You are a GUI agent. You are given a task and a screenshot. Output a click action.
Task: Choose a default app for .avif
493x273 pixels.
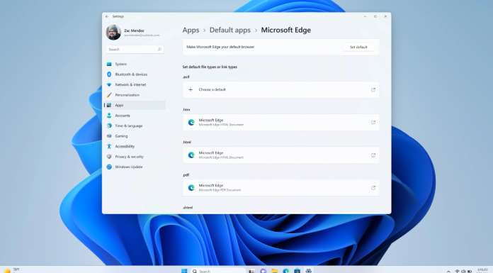tap(280, 90)
